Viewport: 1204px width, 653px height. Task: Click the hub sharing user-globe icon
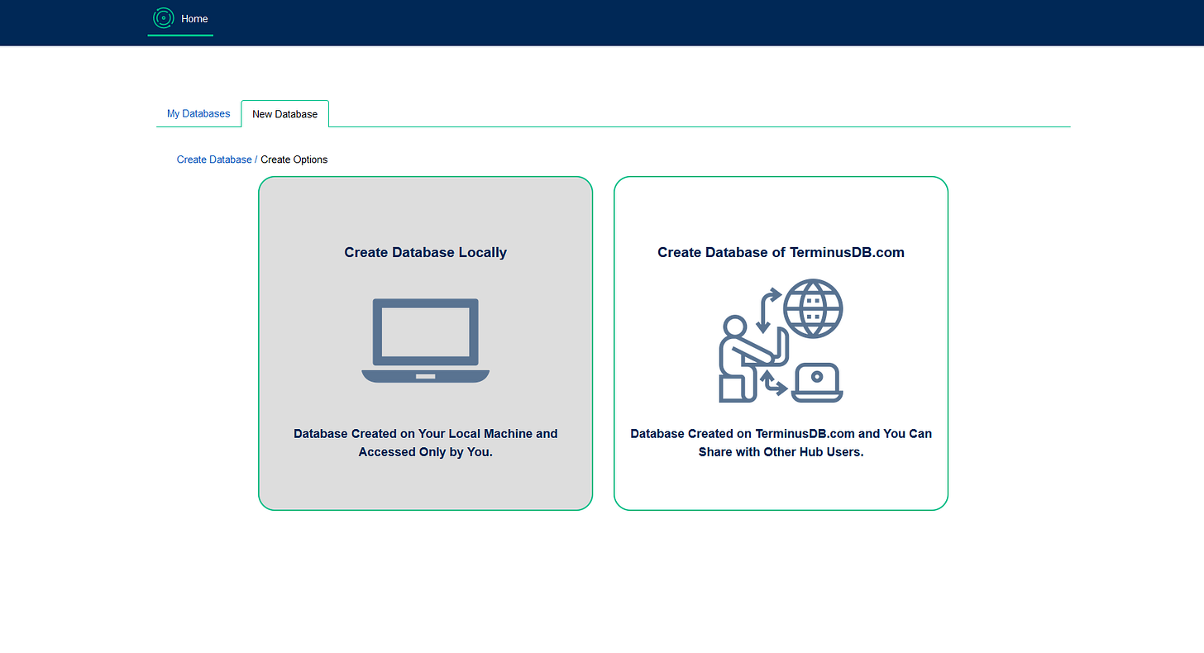point(781,341)
